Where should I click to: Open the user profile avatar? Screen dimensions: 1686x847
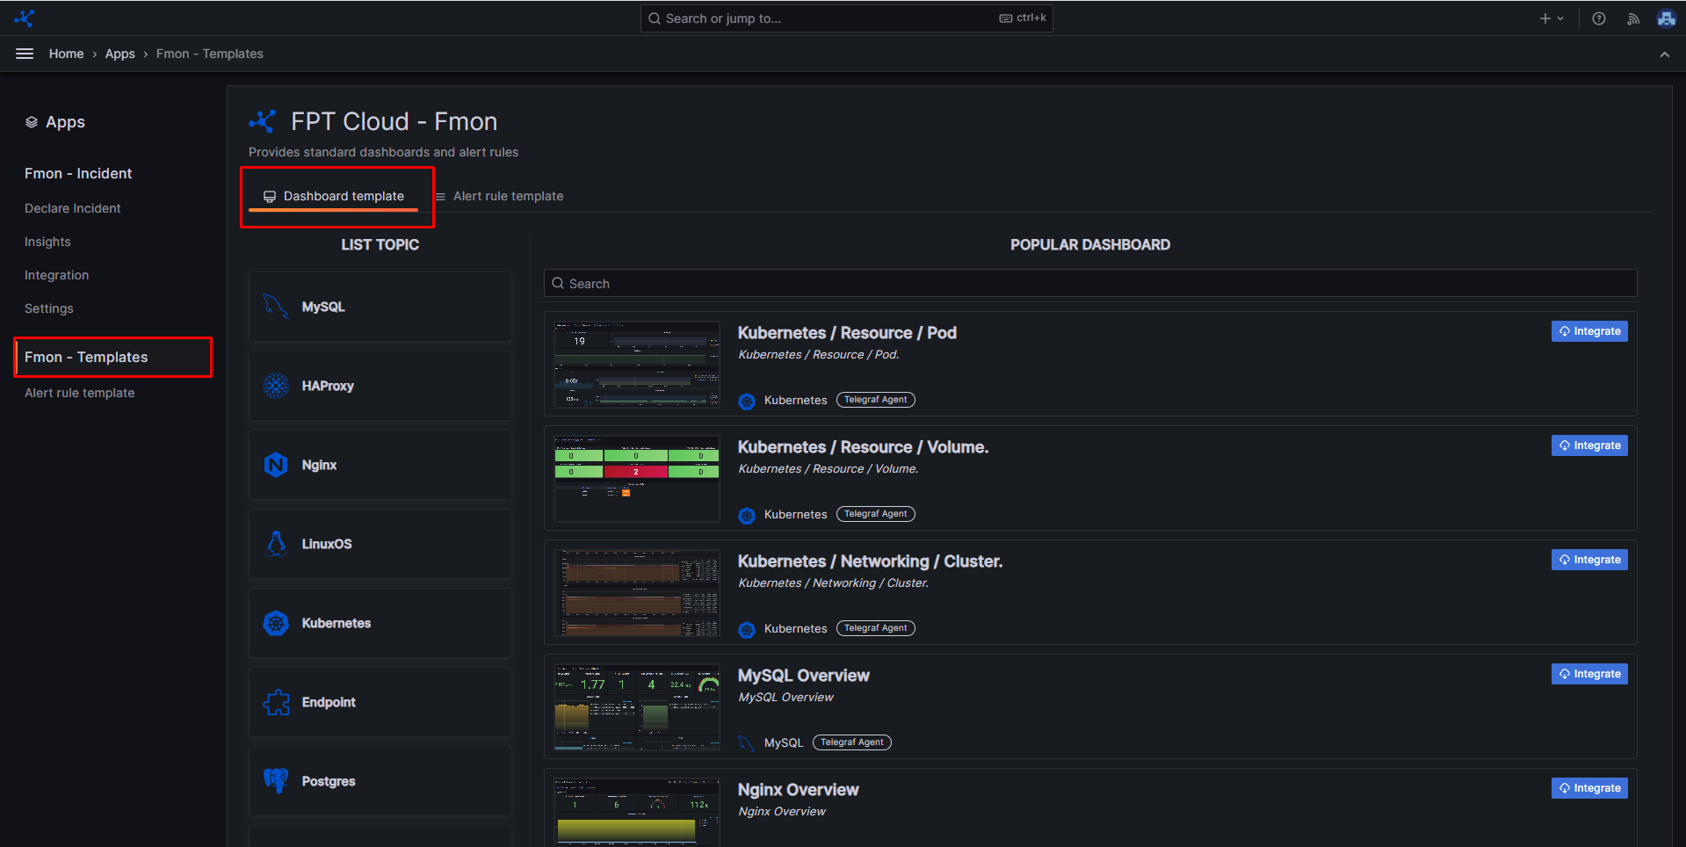[x=1666, y=18]
